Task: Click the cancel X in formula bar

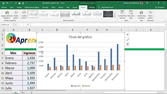Action: click(x=19, y=25)
